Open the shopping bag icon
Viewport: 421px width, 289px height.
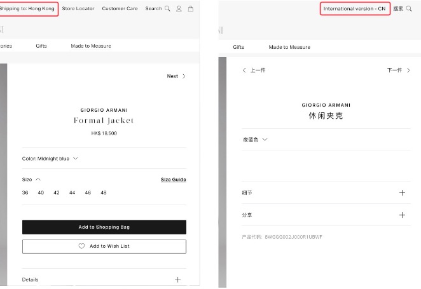click(191, 9)
